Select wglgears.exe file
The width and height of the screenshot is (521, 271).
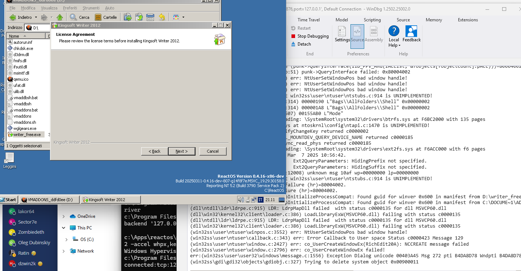coord(22,128)
